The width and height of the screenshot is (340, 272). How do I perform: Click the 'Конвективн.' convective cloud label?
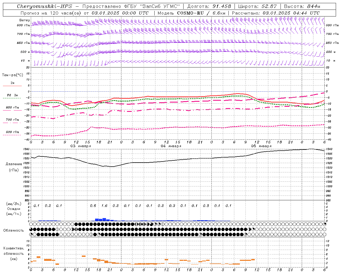click(x=14, y=248)
